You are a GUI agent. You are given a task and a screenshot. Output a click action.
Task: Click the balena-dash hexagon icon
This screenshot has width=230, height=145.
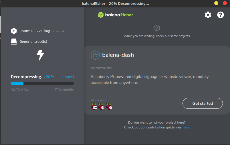pos(95,55)
